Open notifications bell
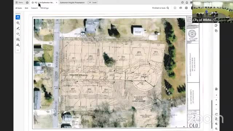 pyautogui.click(x=187, y=3)
